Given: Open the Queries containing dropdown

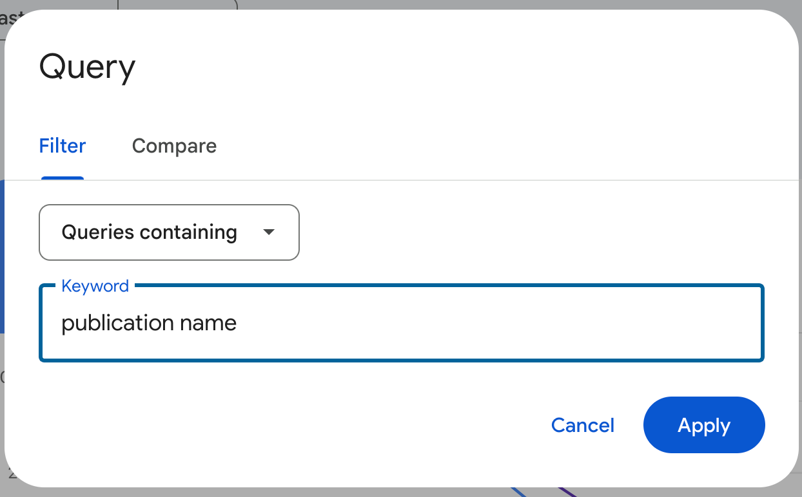Looking at the screenshot, I should (x=170, y=232).
